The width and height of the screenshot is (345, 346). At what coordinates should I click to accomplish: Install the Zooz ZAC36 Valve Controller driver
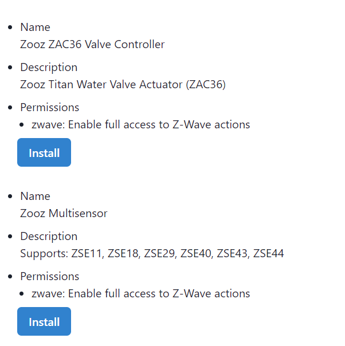pos(44,153)
